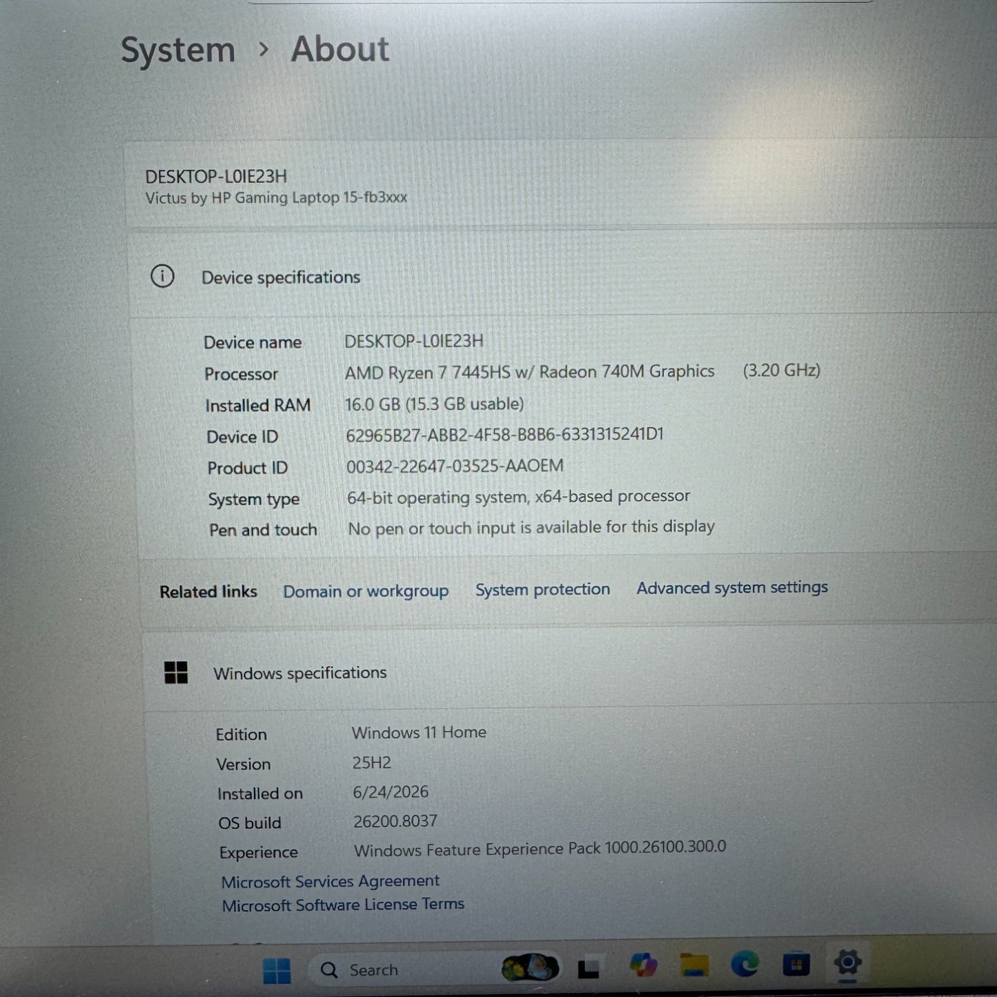Select the AMD Ryzen 7 7445HS processor text

pyautogui.click(x=530, y=373)
